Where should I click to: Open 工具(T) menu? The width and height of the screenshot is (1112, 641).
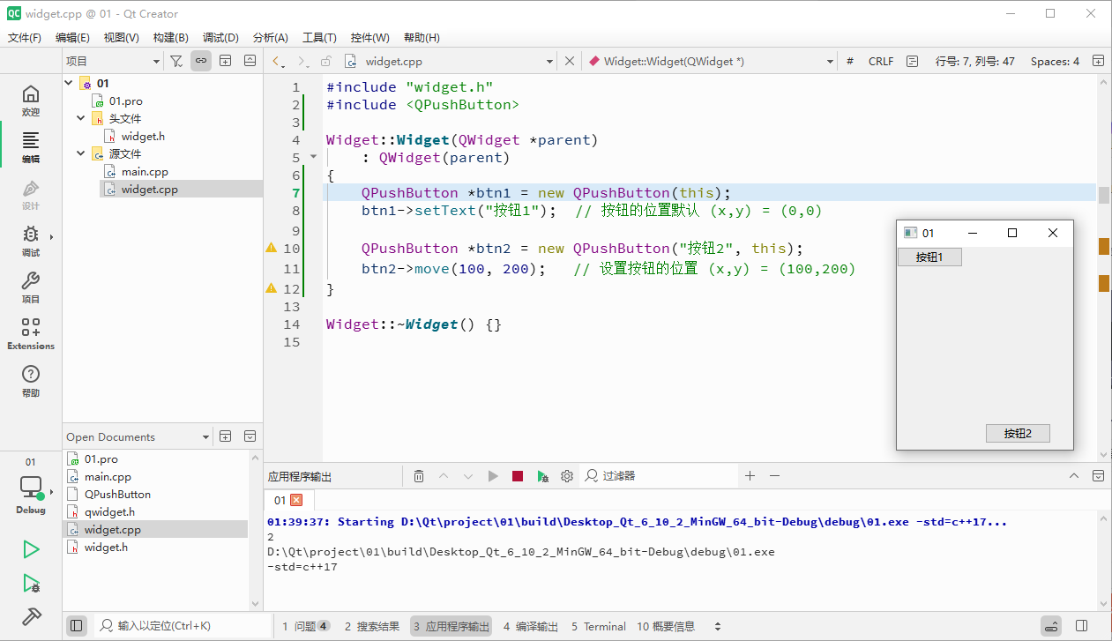[319, 38]
